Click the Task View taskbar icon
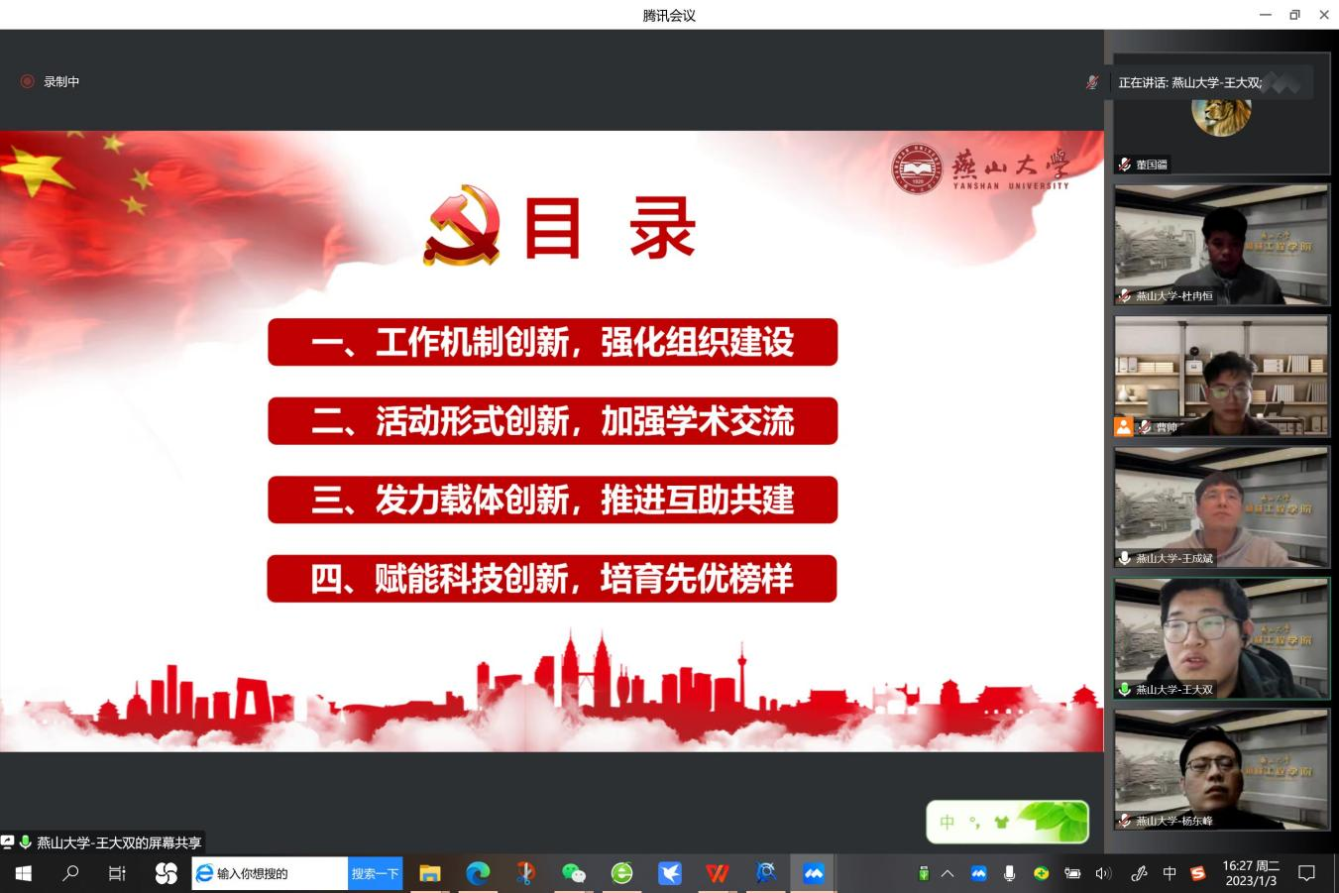1339x893 pixels. (117, 873)
